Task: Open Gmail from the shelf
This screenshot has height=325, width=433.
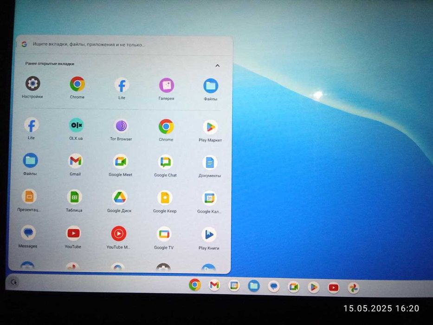Action: [x=214, y=285]
